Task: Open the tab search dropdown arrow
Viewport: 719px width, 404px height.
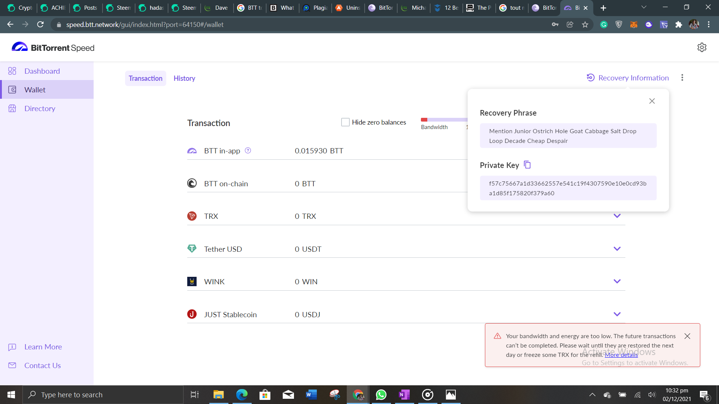Action: 644,7
